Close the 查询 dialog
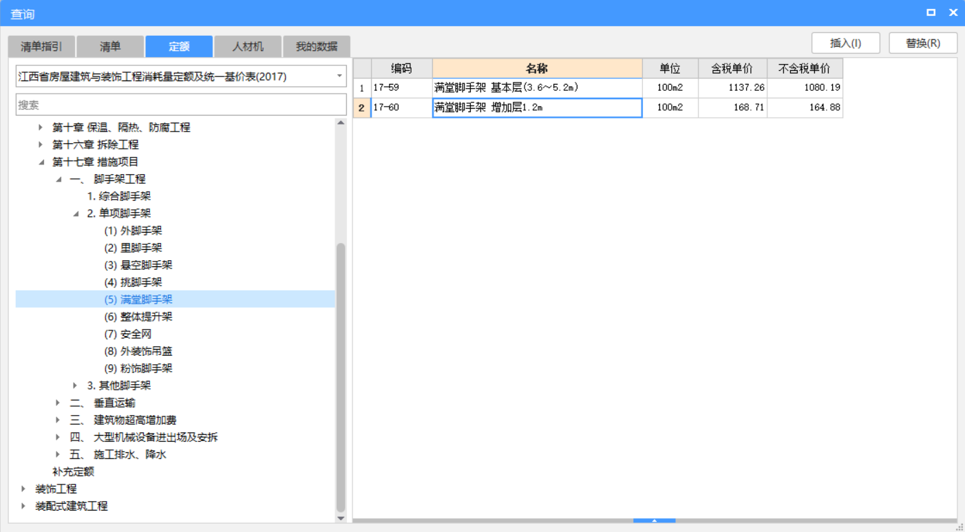This screenshot has height=532, width=965. tap(953, 12)
